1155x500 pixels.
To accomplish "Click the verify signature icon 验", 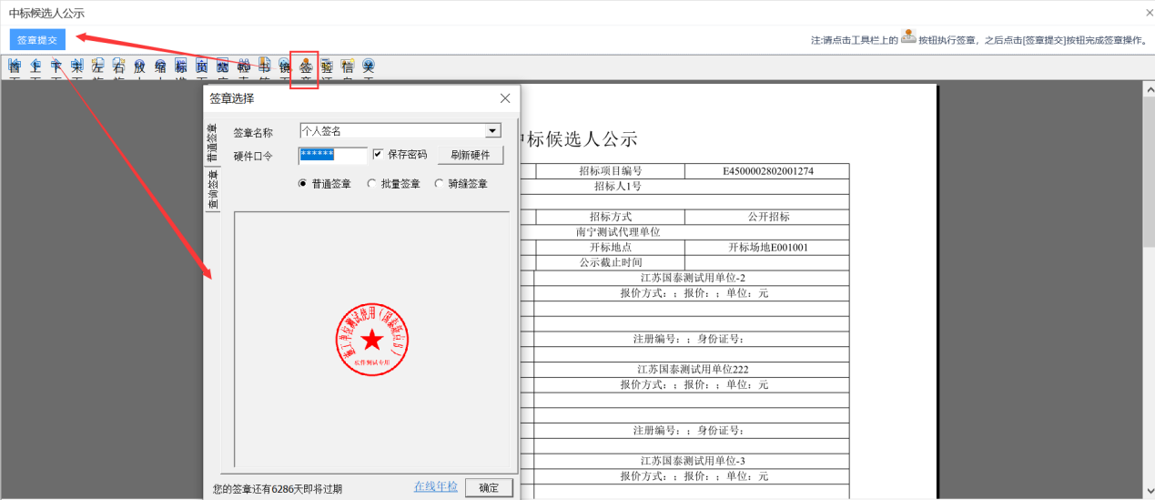I will pos(327,66).
